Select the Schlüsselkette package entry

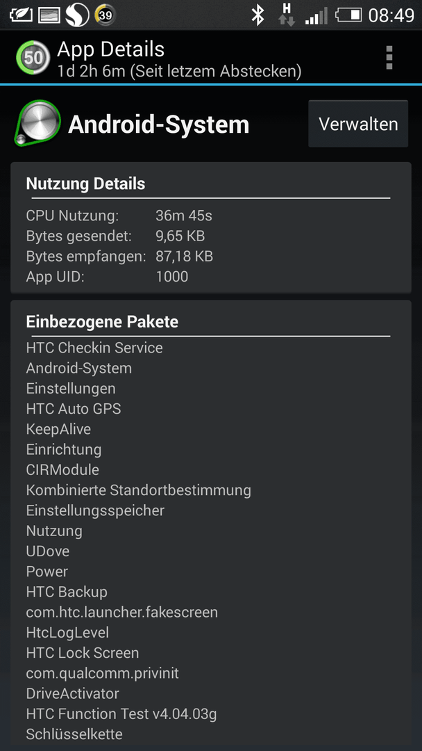pos(74,734)
